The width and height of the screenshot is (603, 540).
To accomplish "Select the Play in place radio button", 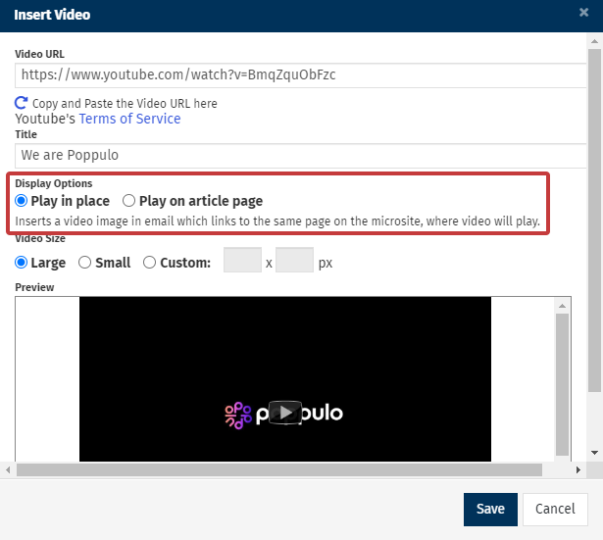I will tap(22, 201).
